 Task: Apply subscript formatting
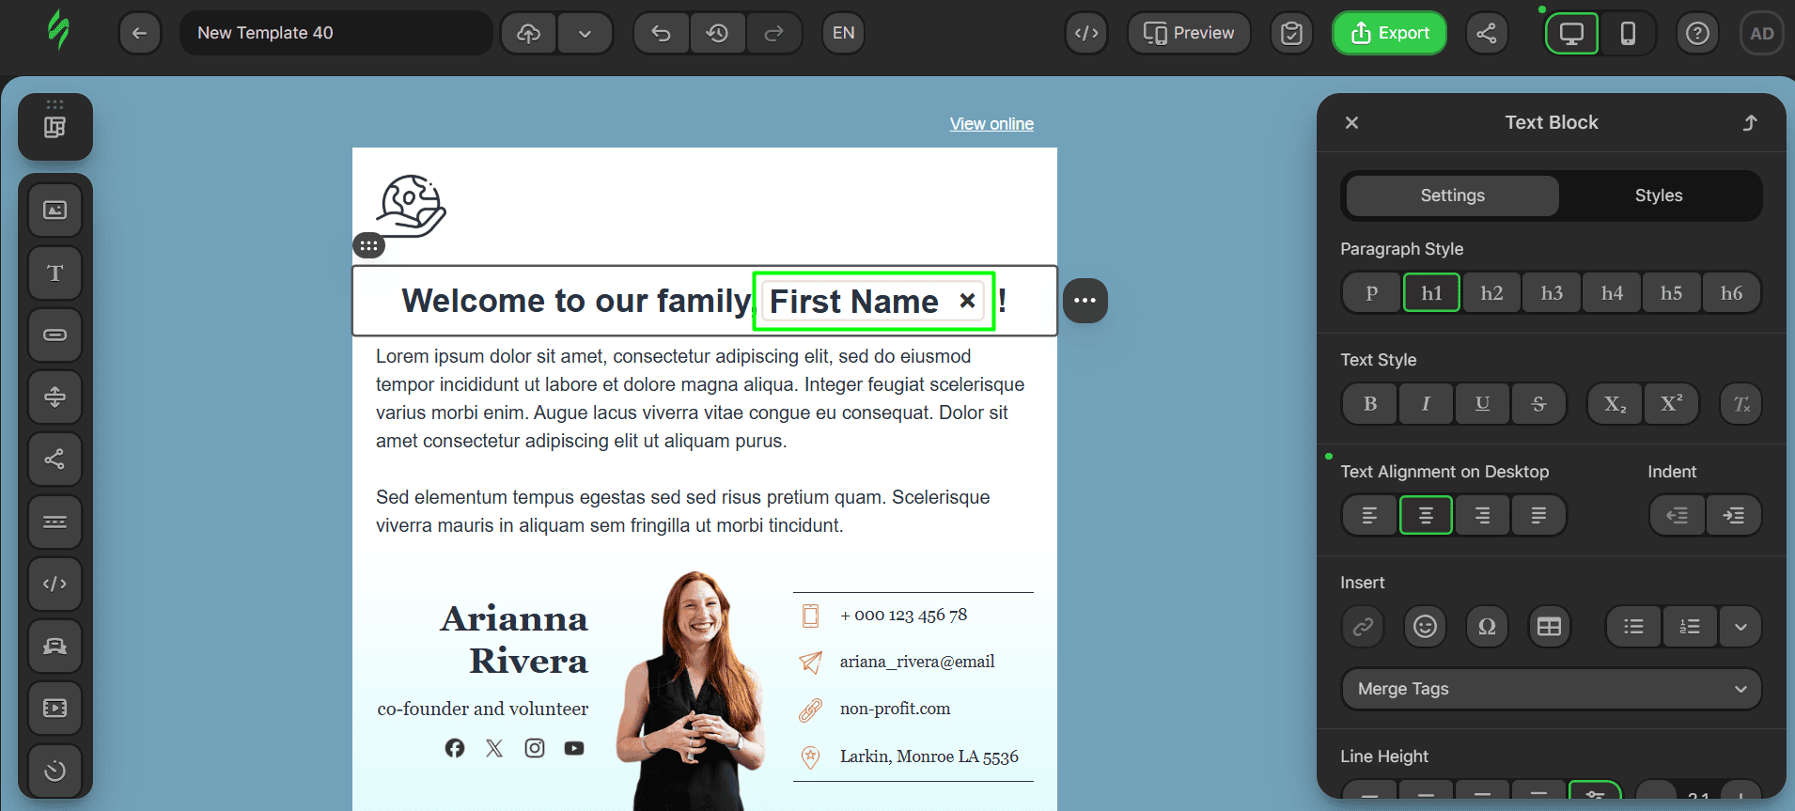click(x=1615, y=404)
